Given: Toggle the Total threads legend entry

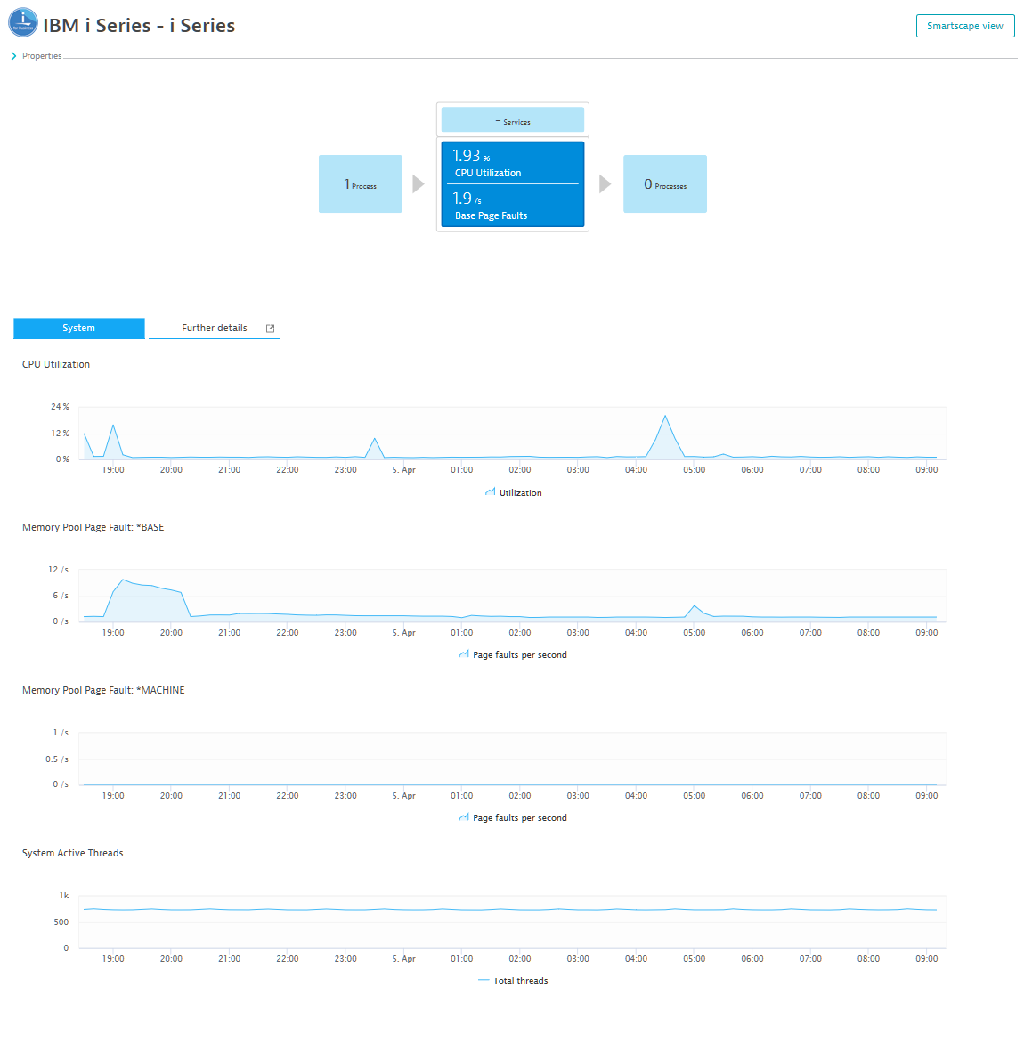Looking at the screenshot, I should pos(513,981).
